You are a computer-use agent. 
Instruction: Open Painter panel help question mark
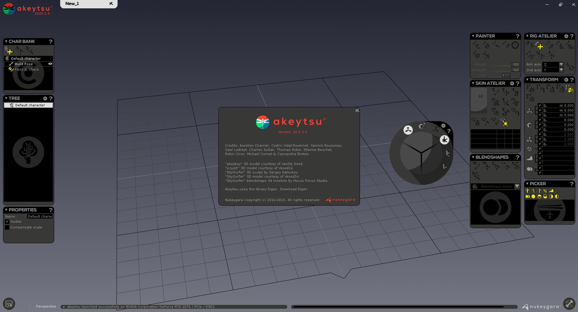517,36
